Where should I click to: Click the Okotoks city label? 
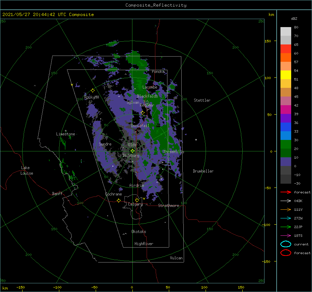pyautogui.click(x=139, y=232)
